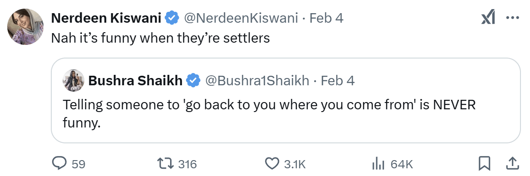Click Nerdeen Kiswani's blue verified badge

point(172,18)
